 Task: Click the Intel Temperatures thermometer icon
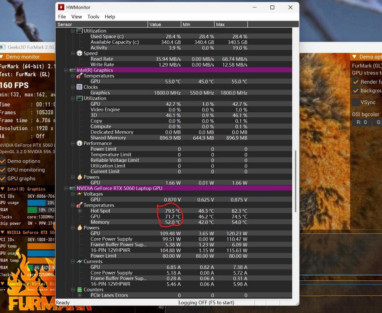click(x=80, y=76)
